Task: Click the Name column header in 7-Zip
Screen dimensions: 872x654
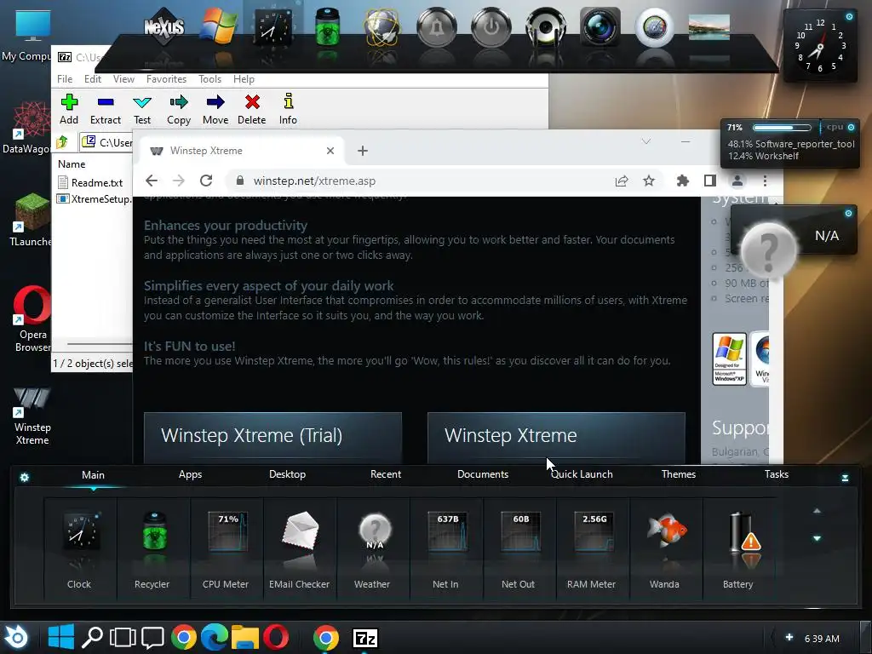Action: [x=72, y=164]
